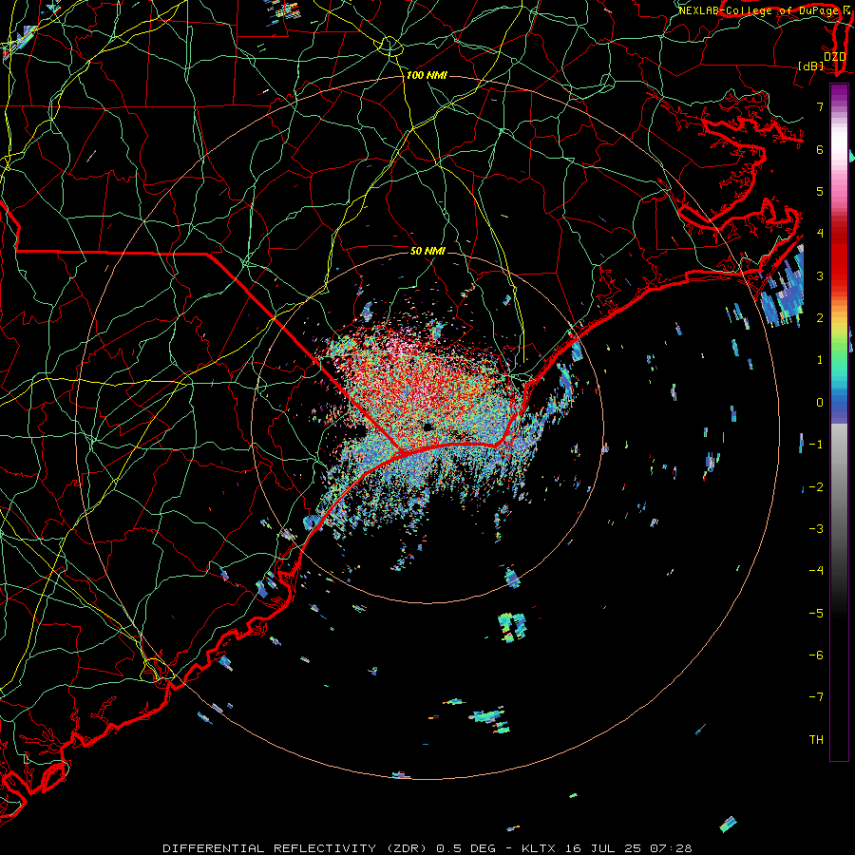Click the '-7' value on the color scale
This screenshot has height=855, width=855.
(x=816, y=697)
